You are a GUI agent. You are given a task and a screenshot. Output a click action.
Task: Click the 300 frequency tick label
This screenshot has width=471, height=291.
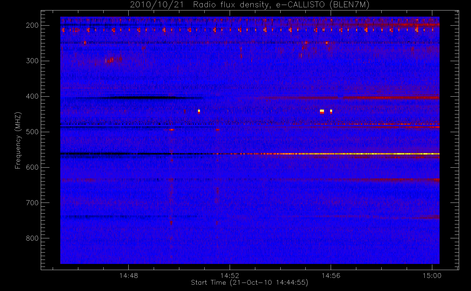(32, 61)
